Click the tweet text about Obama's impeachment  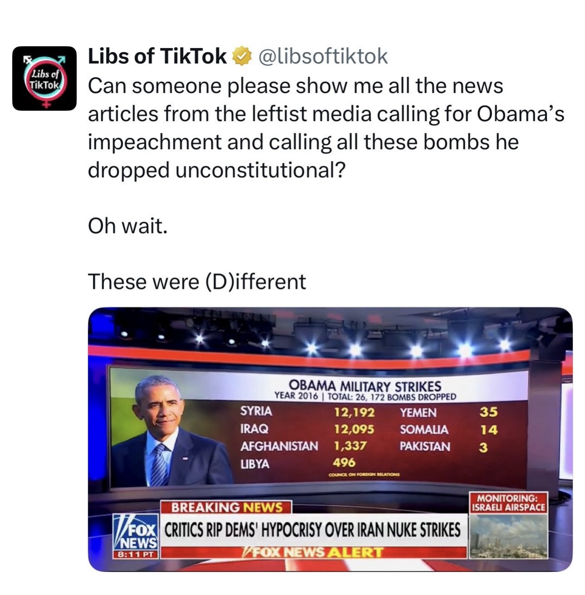click(326, 128)
